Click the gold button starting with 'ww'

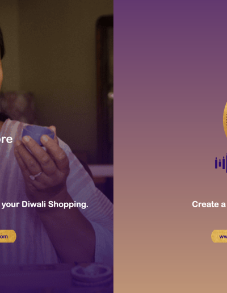click(x=219, y=236)
